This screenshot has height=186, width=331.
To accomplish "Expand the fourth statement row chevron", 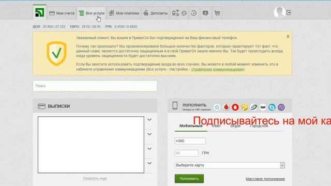I will tap(149, 163).
